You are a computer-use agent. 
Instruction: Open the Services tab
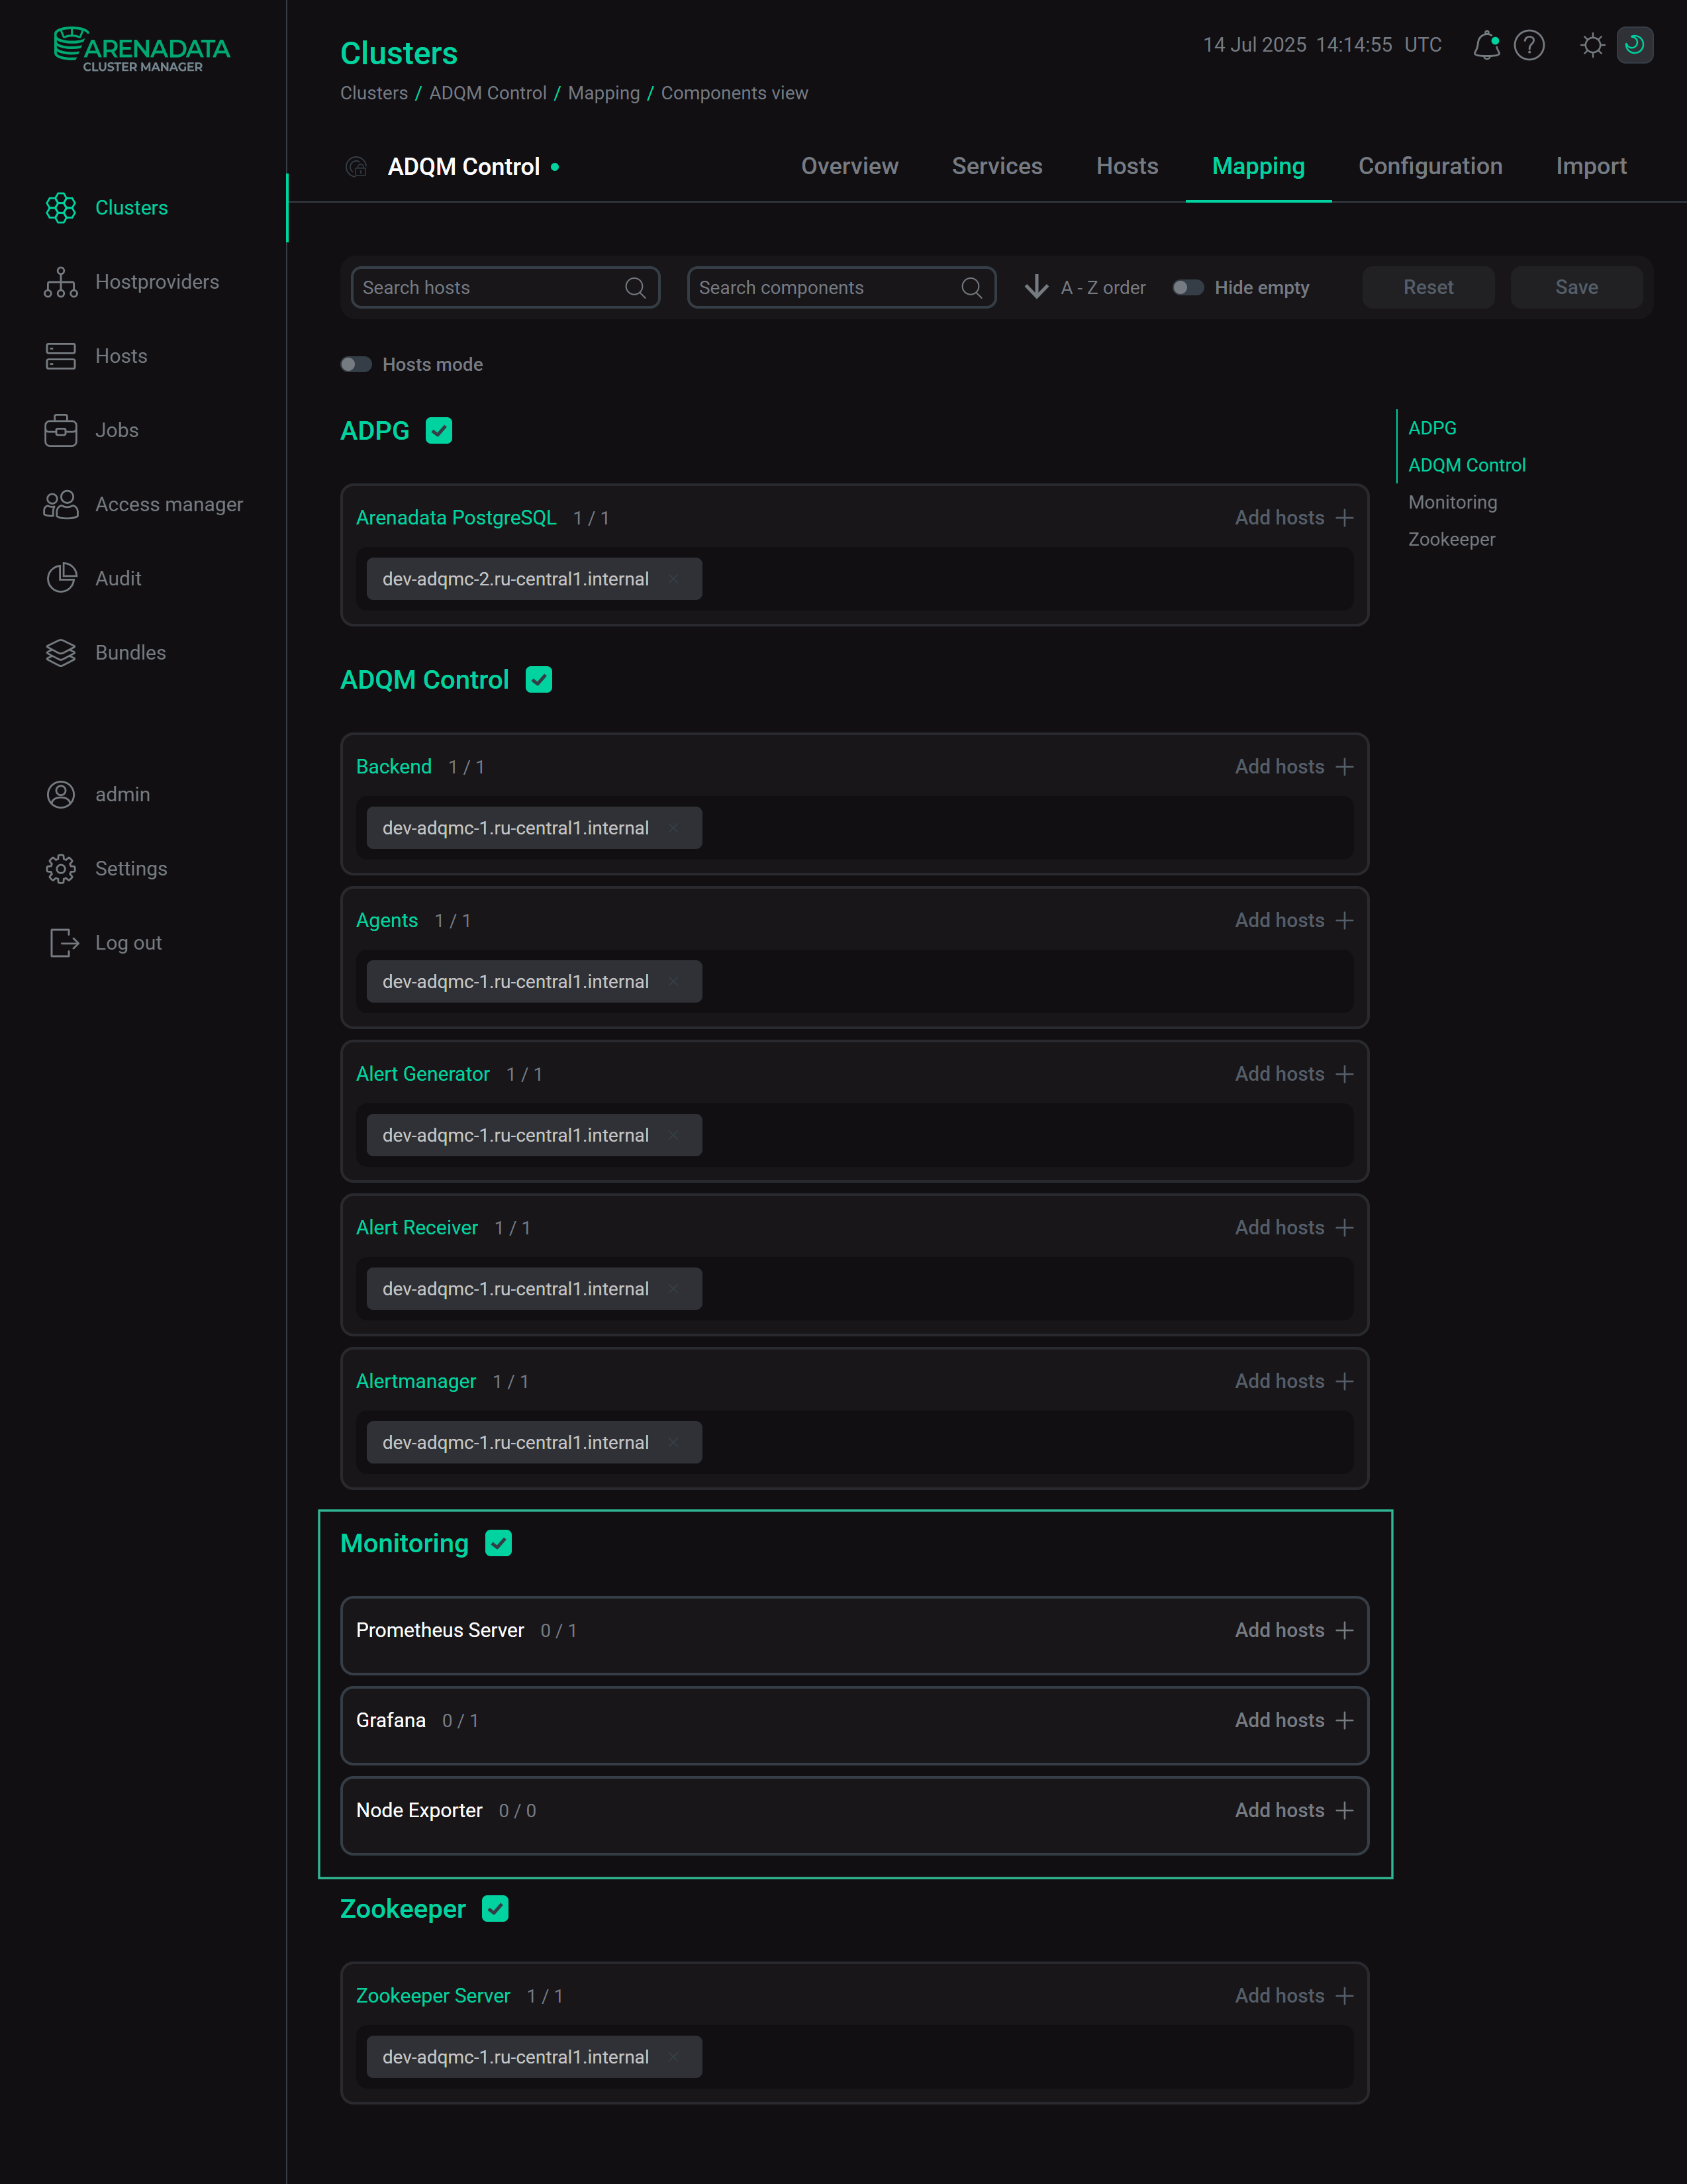tap(996, 166)
